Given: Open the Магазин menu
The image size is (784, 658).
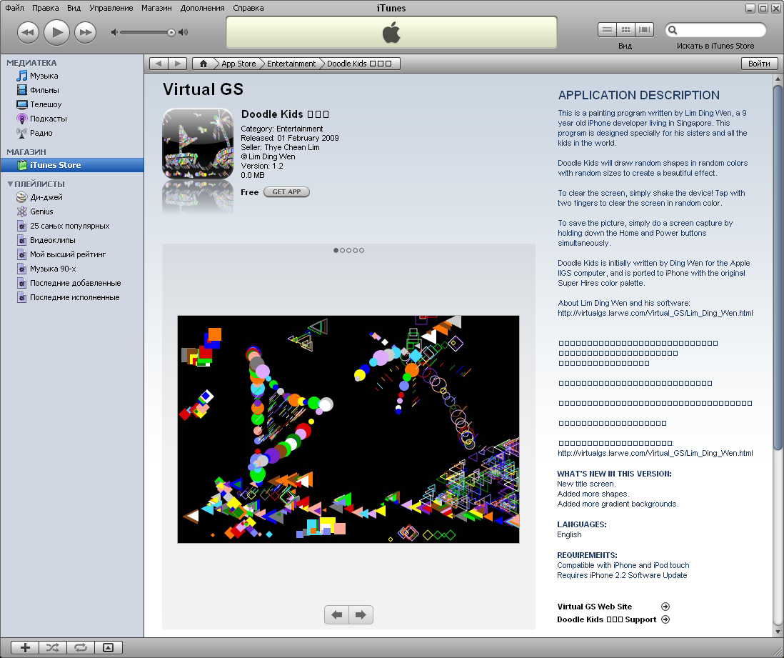Looking at the screenshot, I should click(156, 8).
